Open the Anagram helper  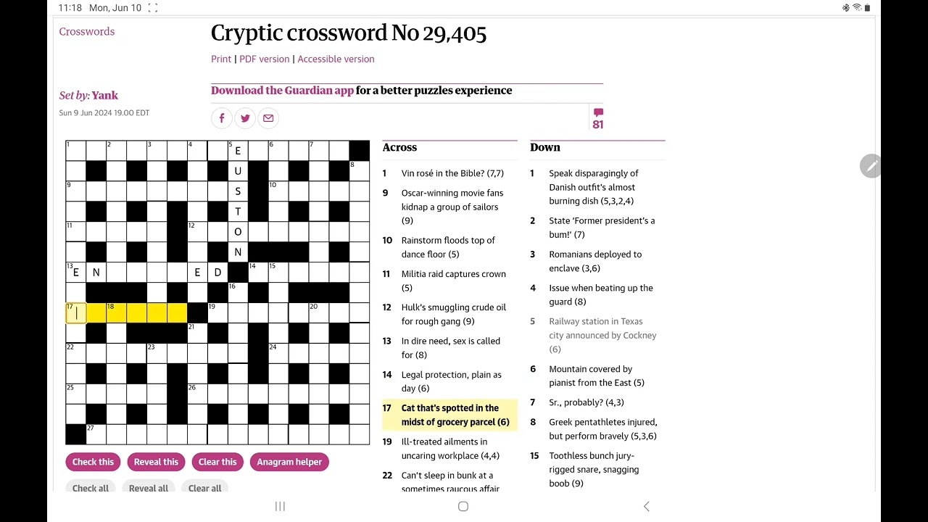coord(289,462)
